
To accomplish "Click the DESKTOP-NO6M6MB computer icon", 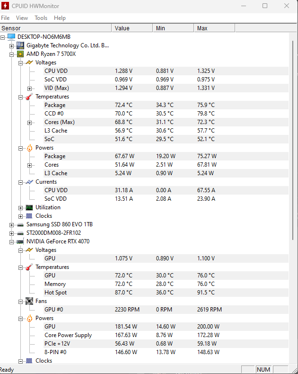I will pos(11,37).
